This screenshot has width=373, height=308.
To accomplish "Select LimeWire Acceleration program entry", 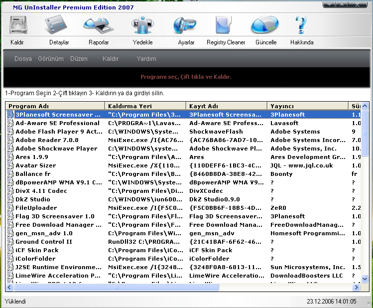I will [x=183, y=276].
